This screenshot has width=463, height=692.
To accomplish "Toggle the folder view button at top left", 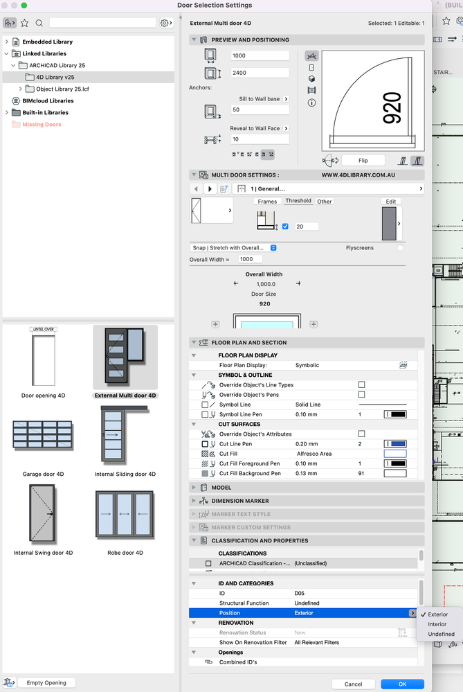I will click(10, 23).
